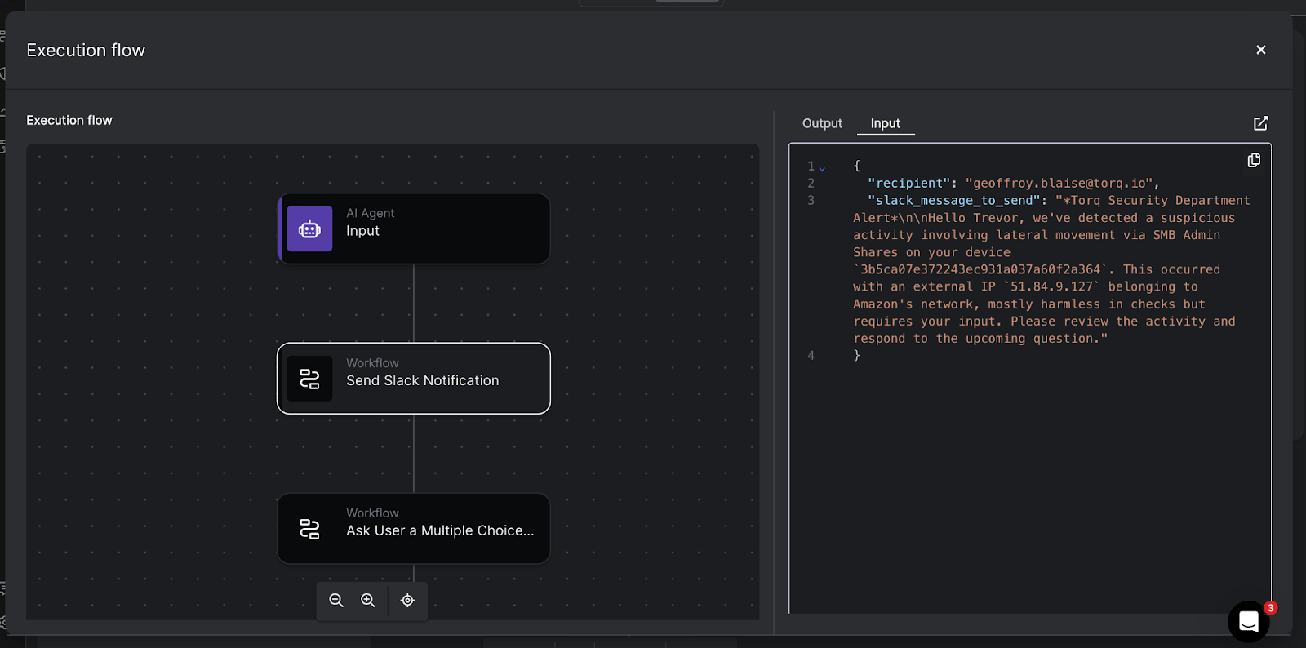Open the chat support widget
The image size is (1306, 648).
(1248, 622)
